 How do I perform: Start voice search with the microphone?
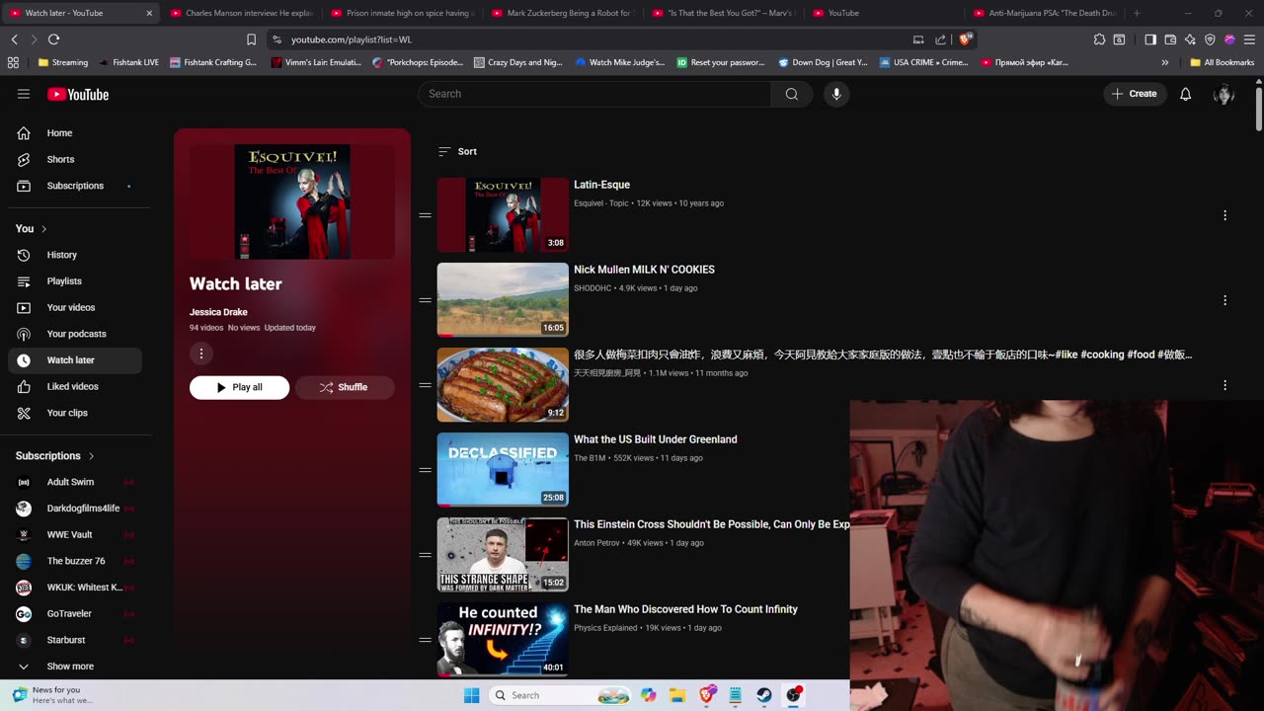(836, 94)
